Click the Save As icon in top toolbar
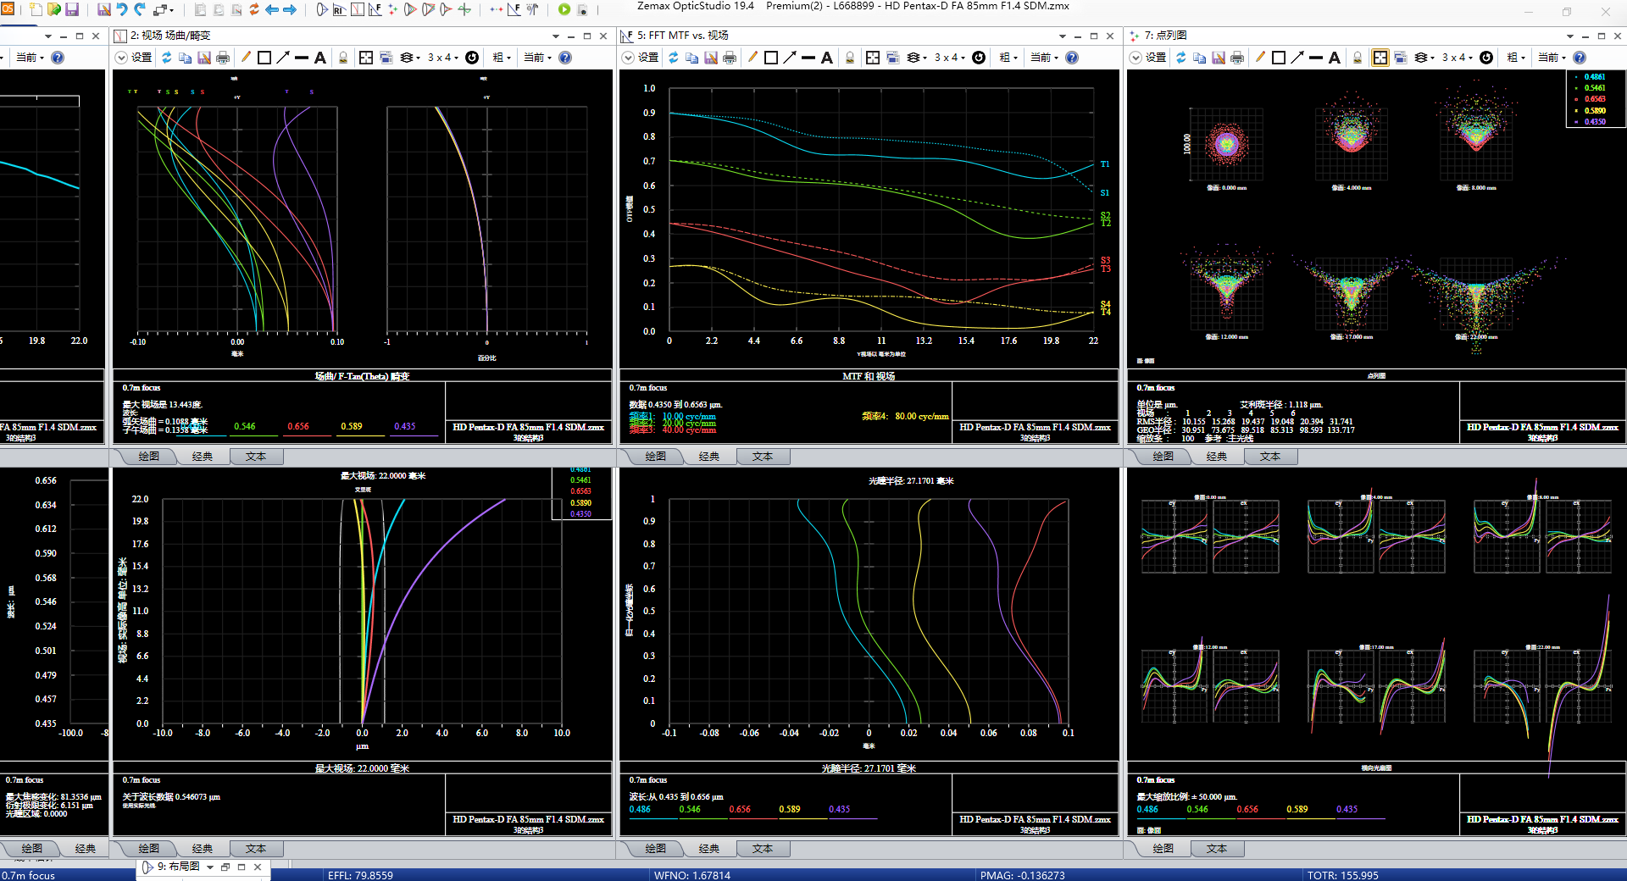Viewport: 1627px width, 881px height. [104, 10]
